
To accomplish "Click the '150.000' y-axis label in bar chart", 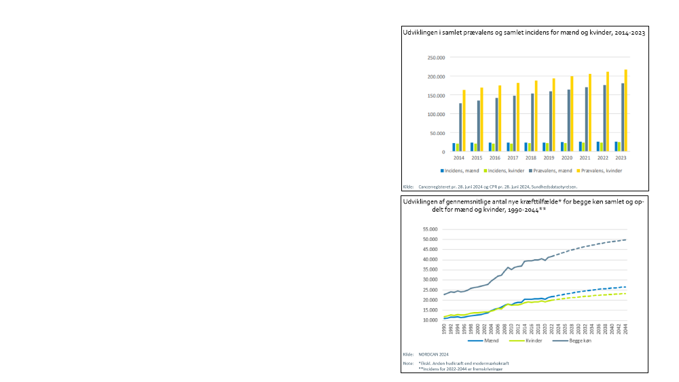I will point(436,96).
